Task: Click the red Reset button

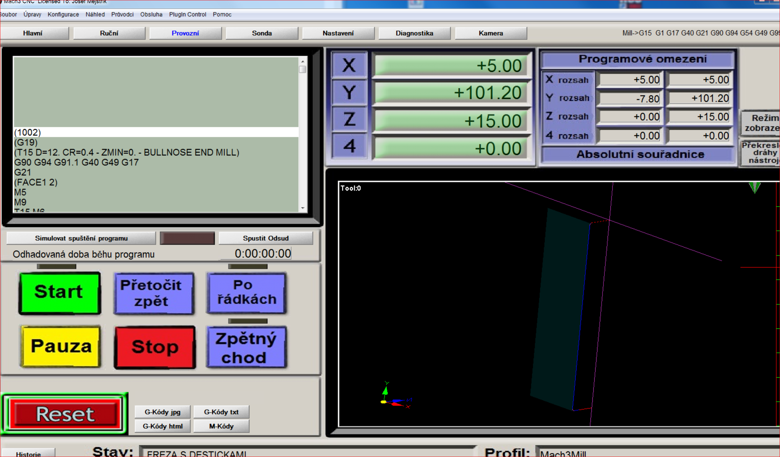Action: [x=65, y=414]
